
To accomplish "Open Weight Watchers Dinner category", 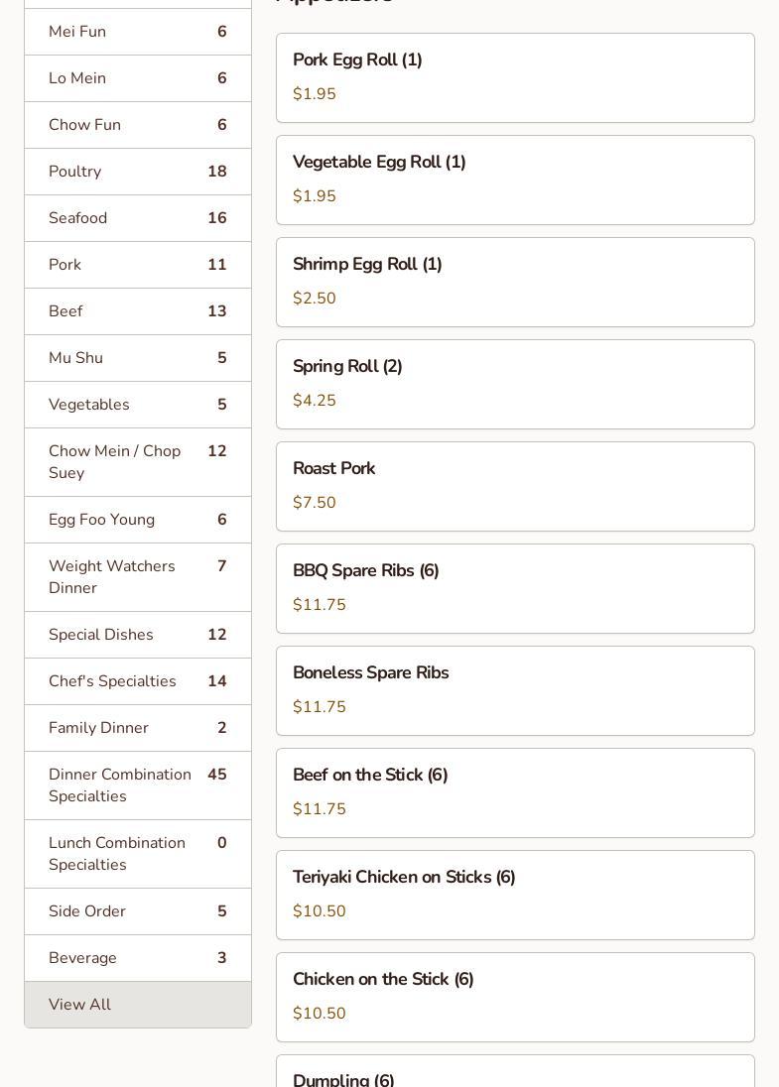I will click(137, 577).
